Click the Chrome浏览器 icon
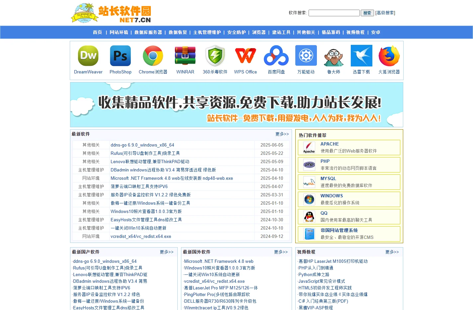 point(153,56)
